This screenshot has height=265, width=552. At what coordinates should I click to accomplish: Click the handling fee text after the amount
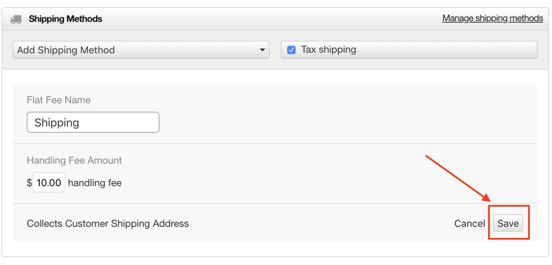[95, 183]
